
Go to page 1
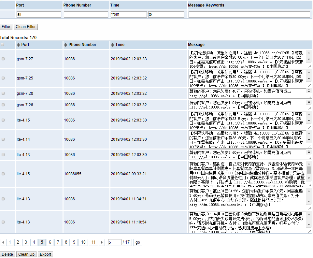click(x=10, y=242)
